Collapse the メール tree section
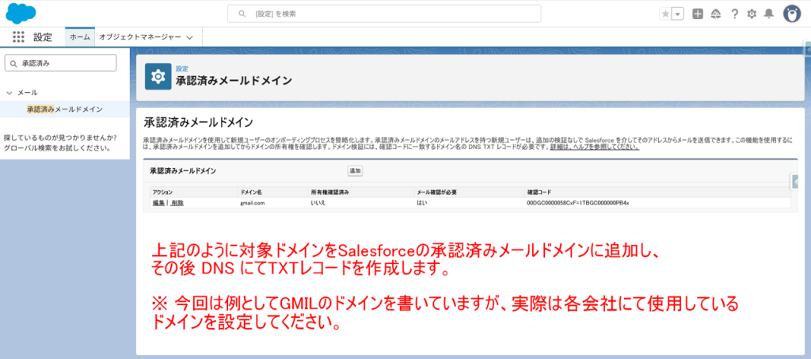This screenshot has height=359, width=811. coord(10,93)
